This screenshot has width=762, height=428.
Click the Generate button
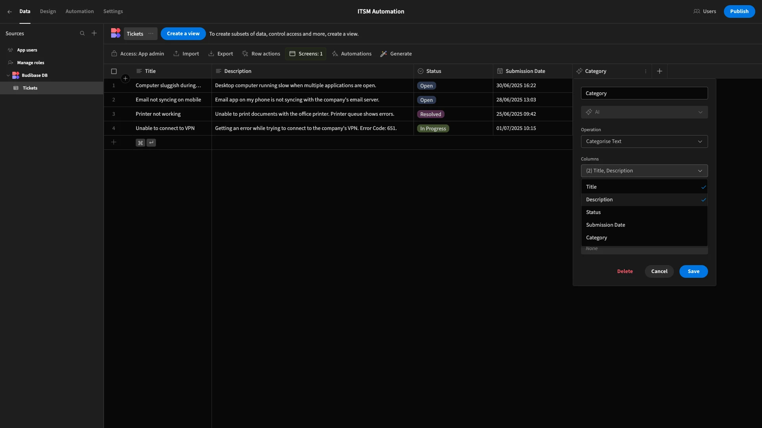click(x=396, y=54)
